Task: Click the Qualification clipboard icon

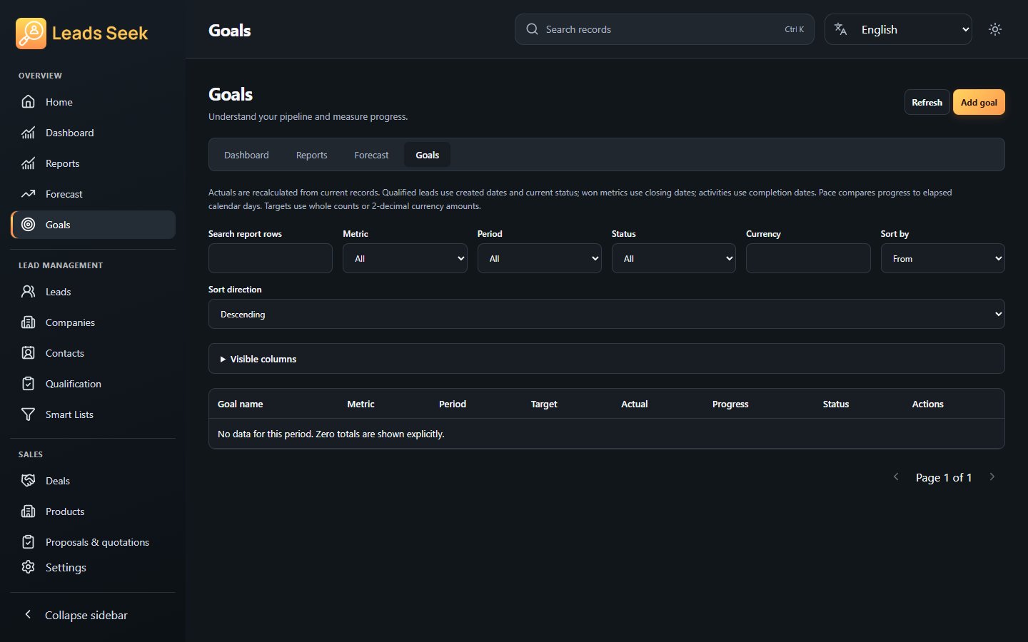Action: pyautogui.click(x=29, y=384)
